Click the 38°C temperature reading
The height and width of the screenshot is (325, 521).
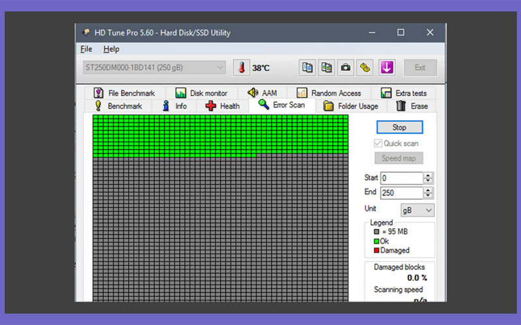coord(261,68)
